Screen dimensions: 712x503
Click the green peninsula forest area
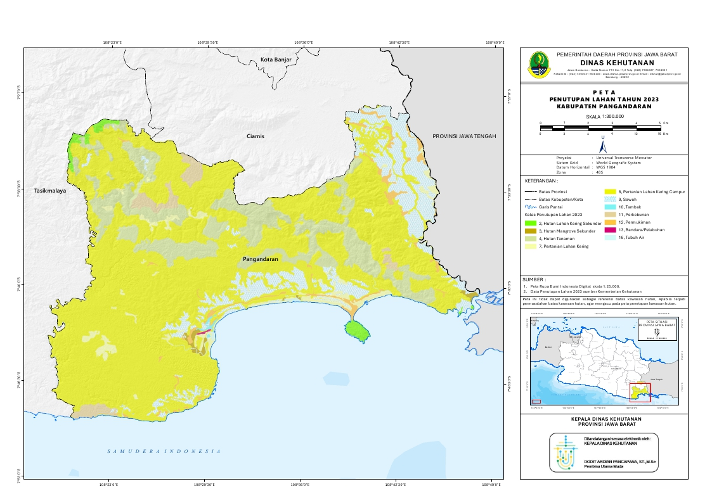click(x=356, y=329)
